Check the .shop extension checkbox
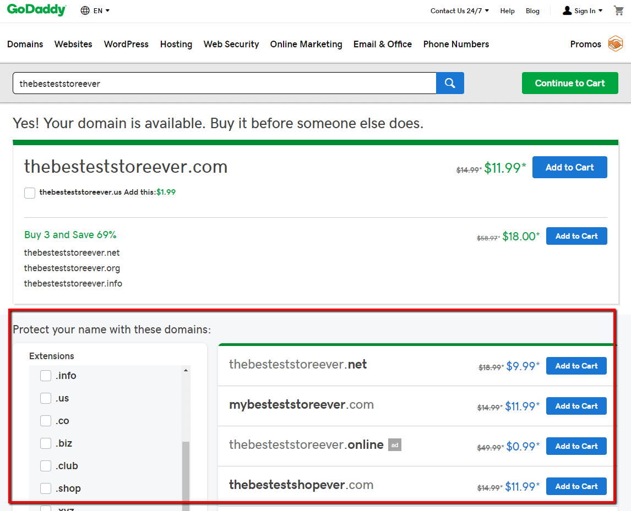Viewport: 631px width, 511px height. [45, 488]
